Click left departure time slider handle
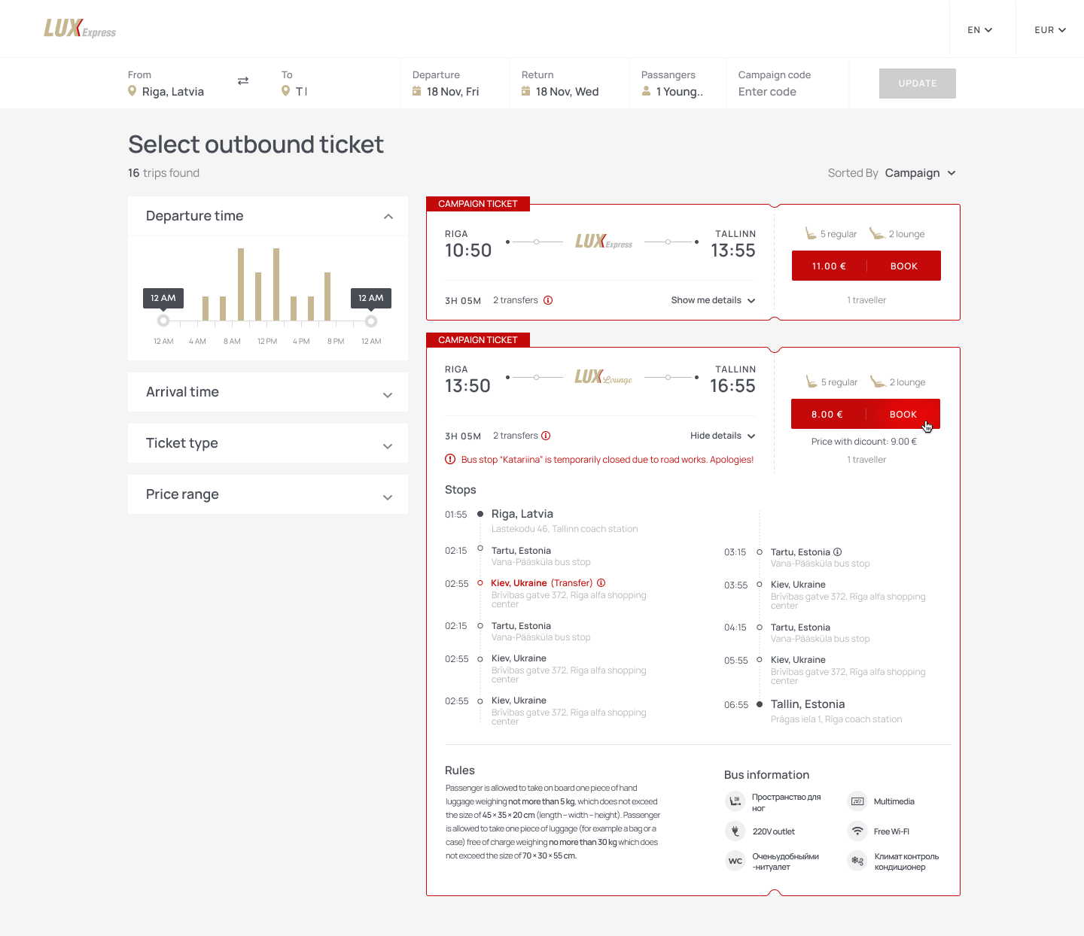Screen dimensions: 1084x936 tap(163, 321)
